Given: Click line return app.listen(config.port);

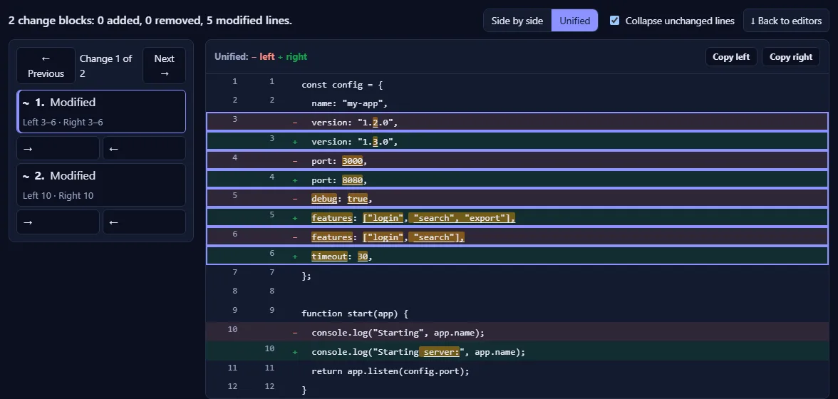Looking at the screenshot, I should point(517,370).
